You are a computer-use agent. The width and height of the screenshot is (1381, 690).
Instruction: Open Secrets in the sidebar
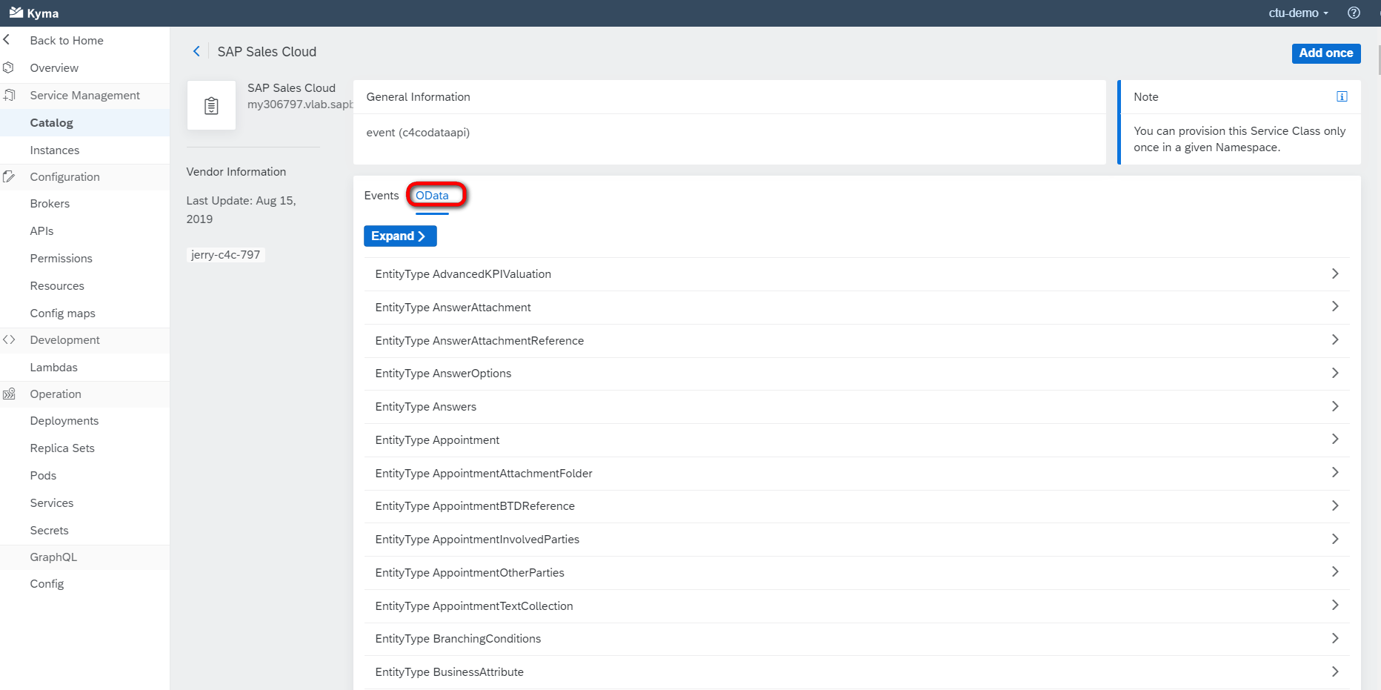click(50, 530)
